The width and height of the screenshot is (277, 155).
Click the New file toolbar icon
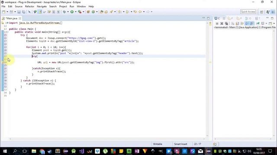click(x=4, y=12)
